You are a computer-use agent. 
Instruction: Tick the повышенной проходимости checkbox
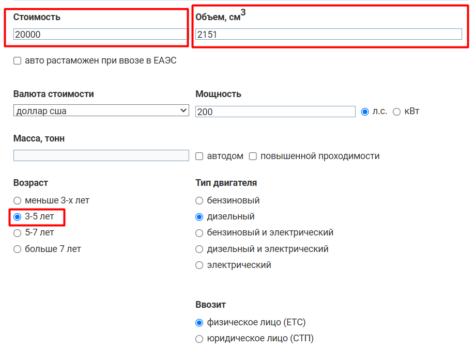253,156
